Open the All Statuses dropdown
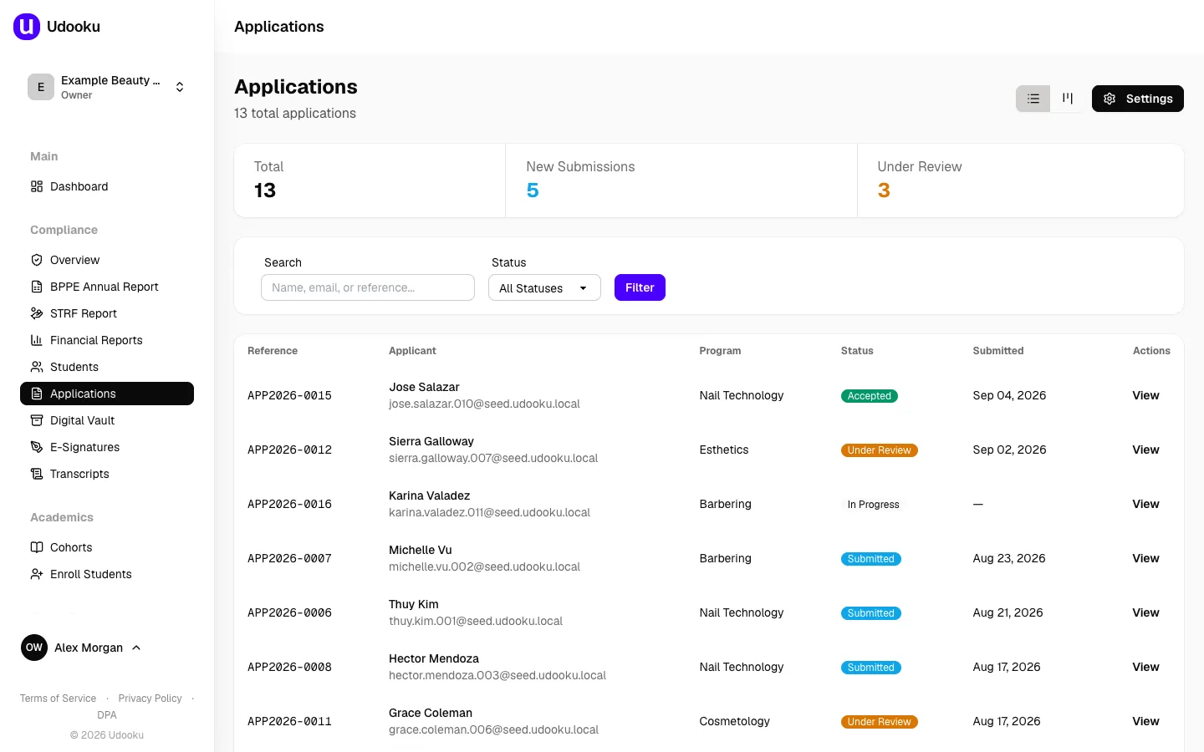The image size is (1204, 752). tap(544, 287)
